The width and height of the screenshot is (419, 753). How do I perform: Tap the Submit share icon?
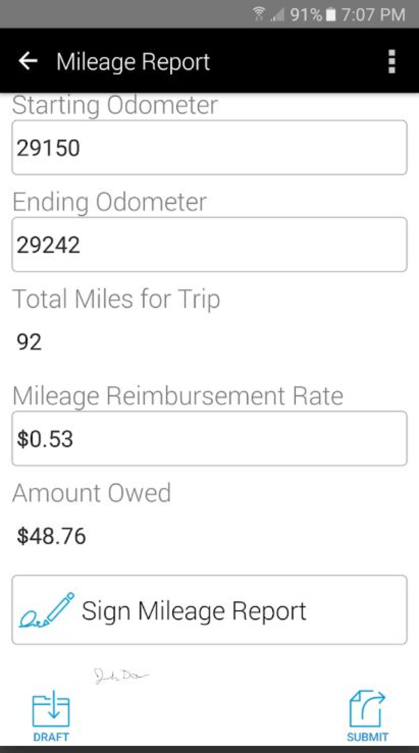point(367,709)
